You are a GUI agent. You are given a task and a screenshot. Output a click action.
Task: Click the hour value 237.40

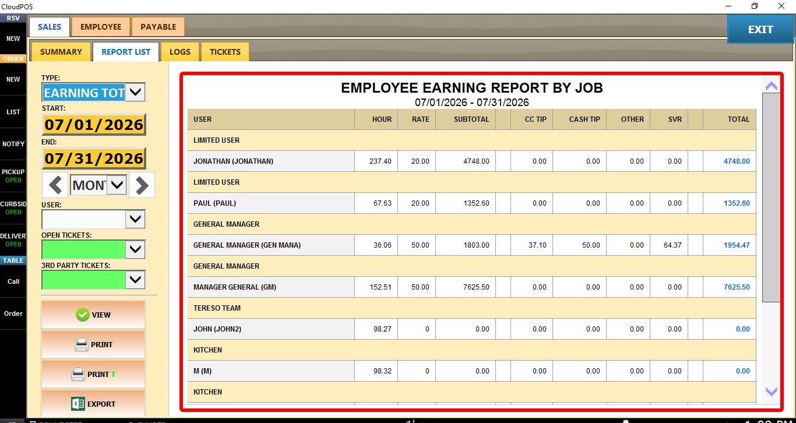pos(381,161)
